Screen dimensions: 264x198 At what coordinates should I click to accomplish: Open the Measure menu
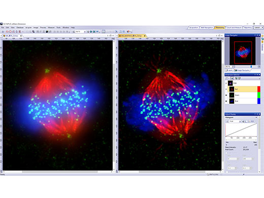51,27
